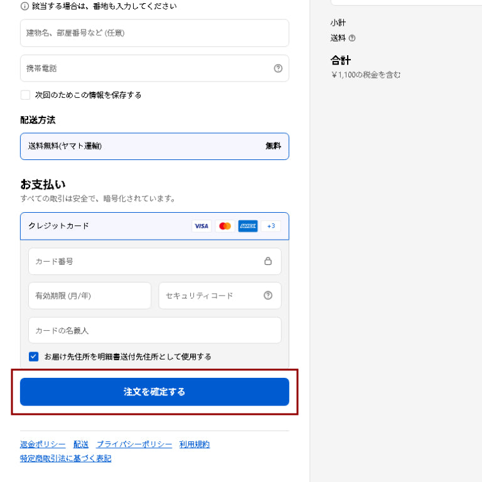Viewport: 482px width, 482px height.
Task: Open the 特定商取引法に基づく表記 link
Action: 65,459
